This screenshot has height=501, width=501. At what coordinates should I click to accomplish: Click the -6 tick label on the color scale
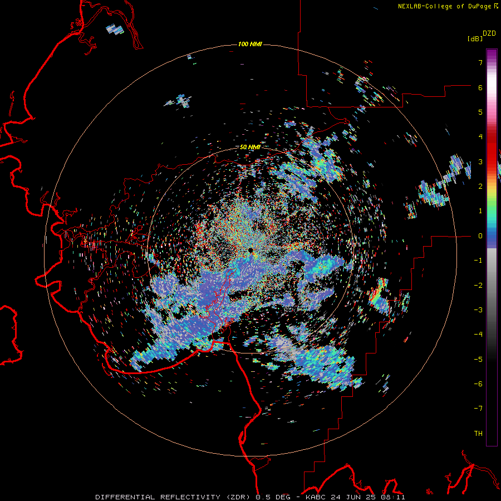click(478, 384)
